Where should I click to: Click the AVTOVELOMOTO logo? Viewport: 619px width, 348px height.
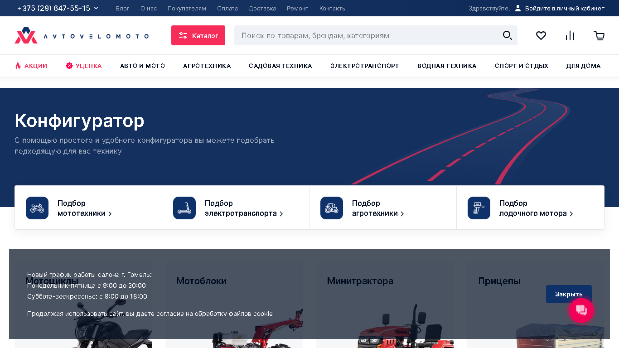[82, 35]
